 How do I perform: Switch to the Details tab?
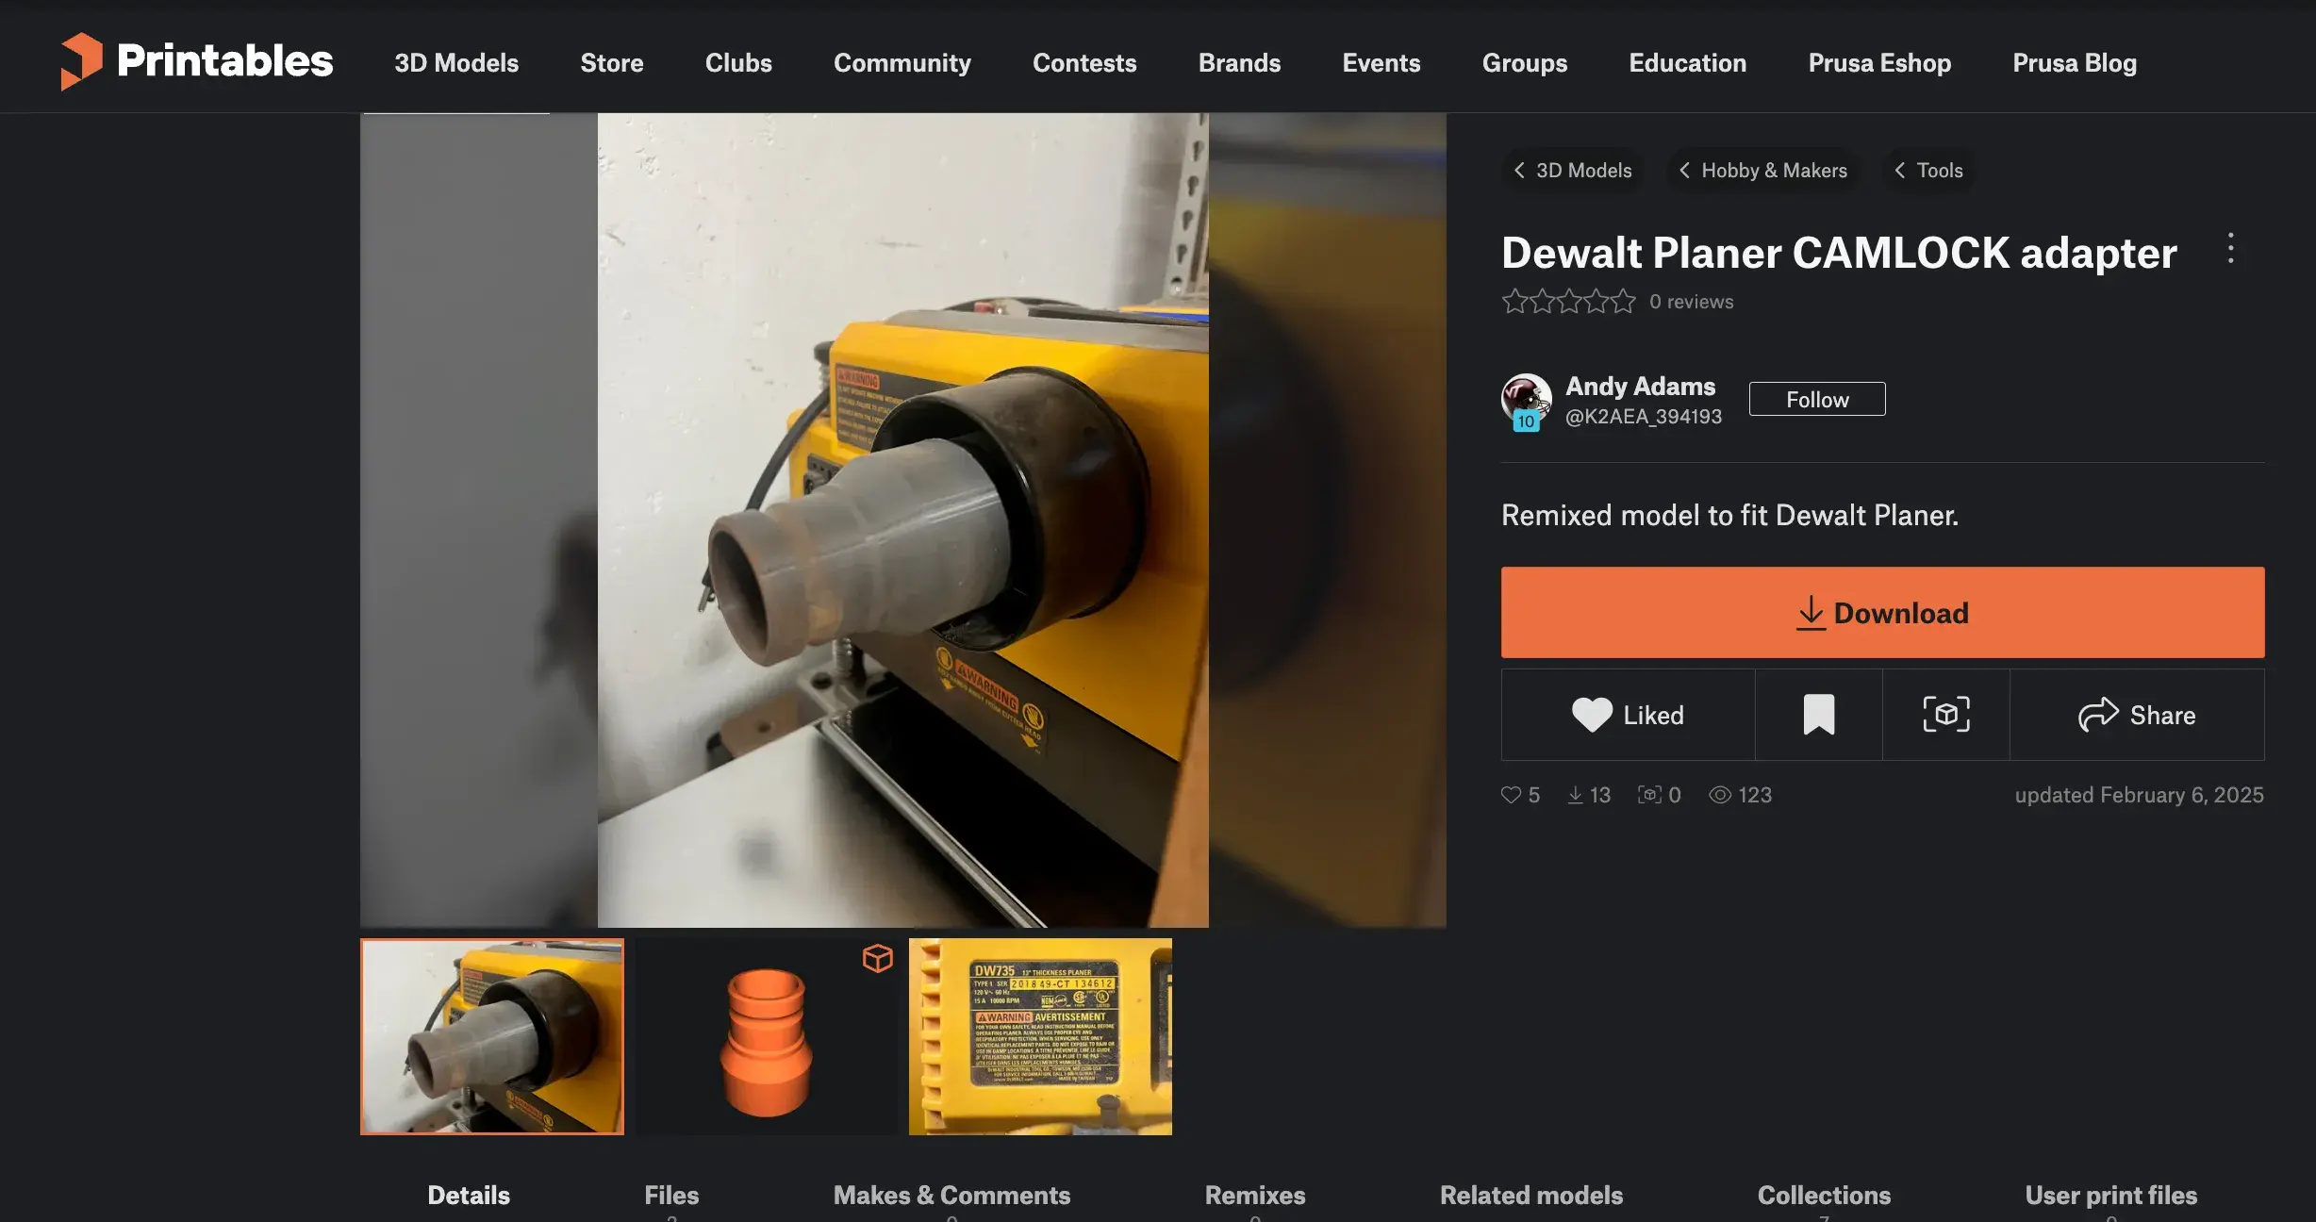469,1196
